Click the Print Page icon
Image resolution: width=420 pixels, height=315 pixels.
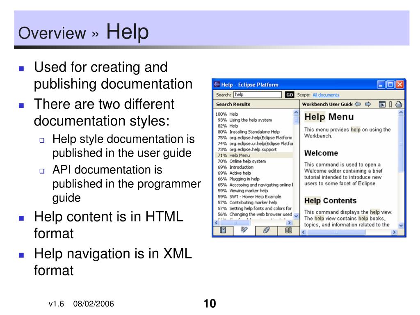coord(399,105)
